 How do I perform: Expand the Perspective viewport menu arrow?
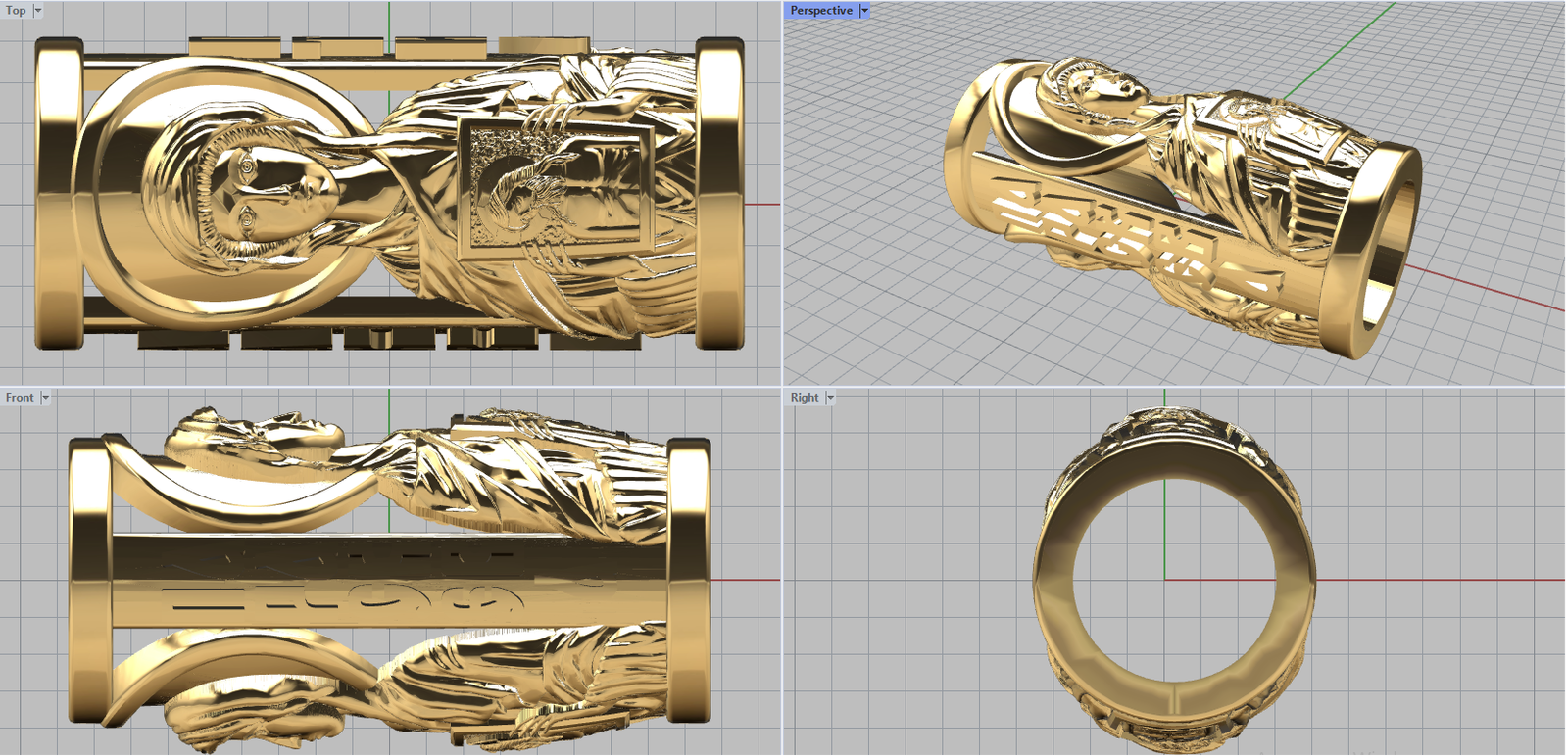pos(864,11)
